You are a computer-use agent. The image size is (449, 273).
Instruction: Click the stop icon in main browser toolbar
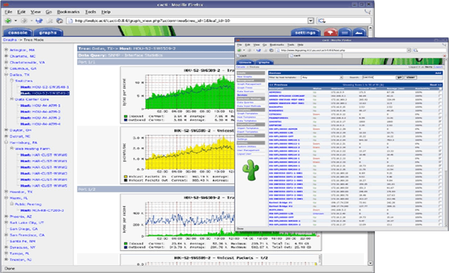pyautogui.click(x=50, y=21)
